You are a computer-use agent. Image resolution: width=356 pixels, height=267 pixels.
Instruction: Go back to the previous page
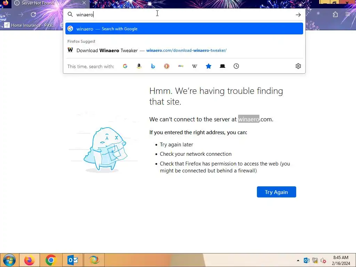tap(8, 15)
